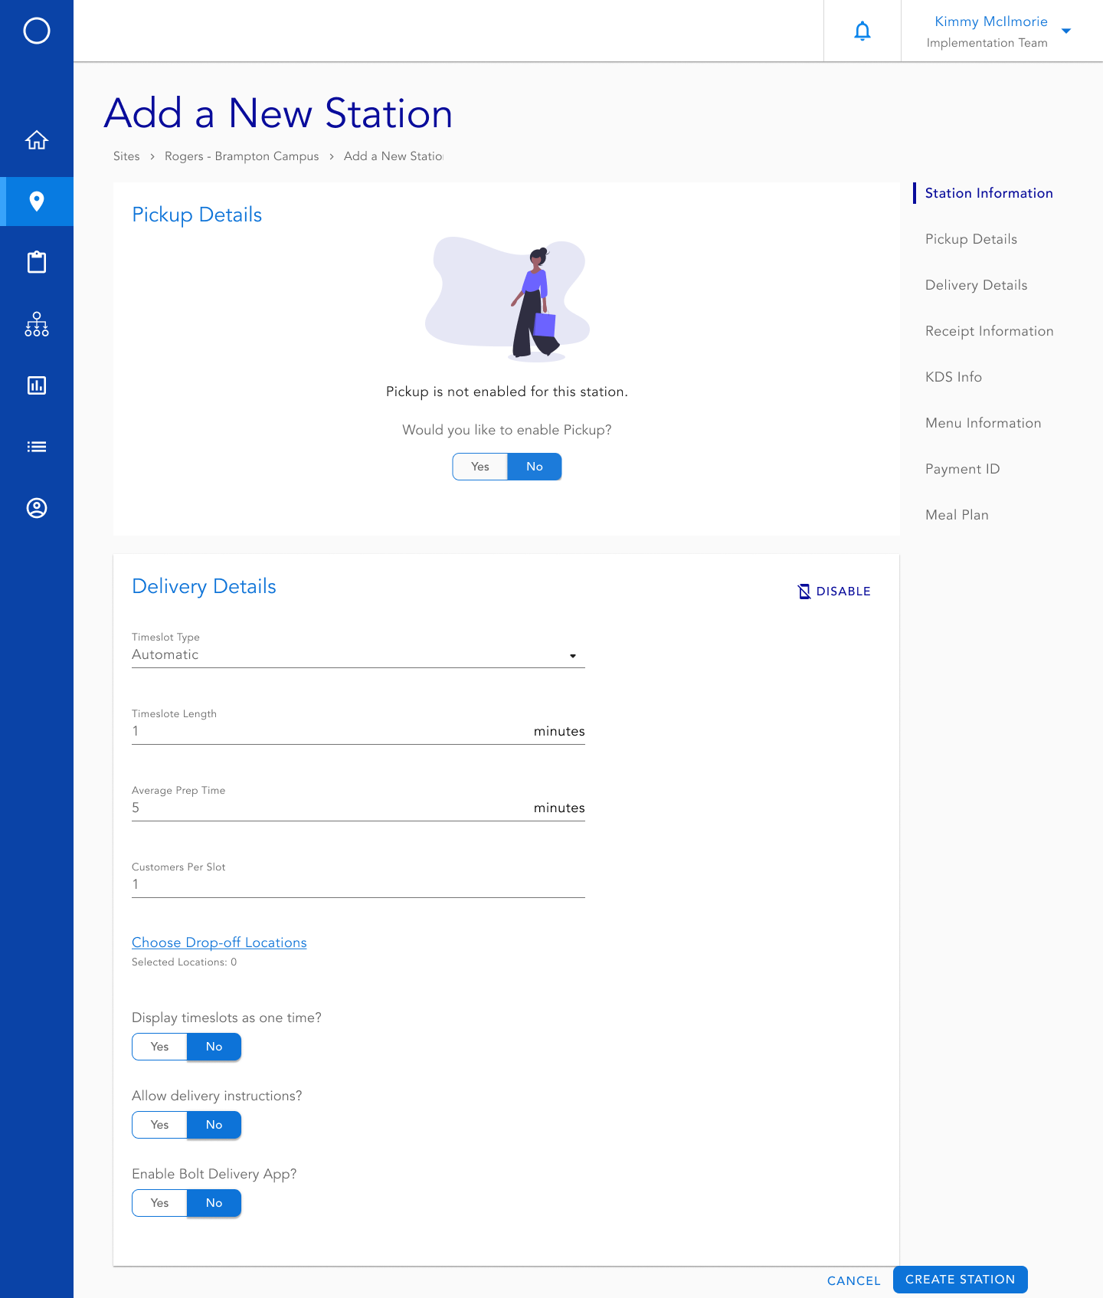Click "Selected Locations: 0" text
1103x1298 pixels.
click(185, 962)
